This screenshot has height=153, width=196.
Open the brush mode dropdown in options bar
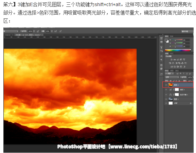(11, 31)
